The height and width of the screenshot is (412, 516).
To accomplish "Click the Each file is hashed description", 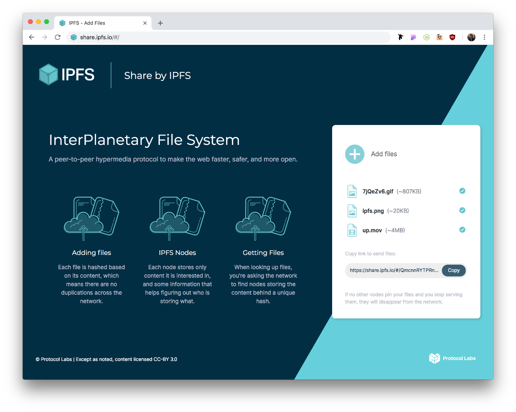I will coord(91,284).
